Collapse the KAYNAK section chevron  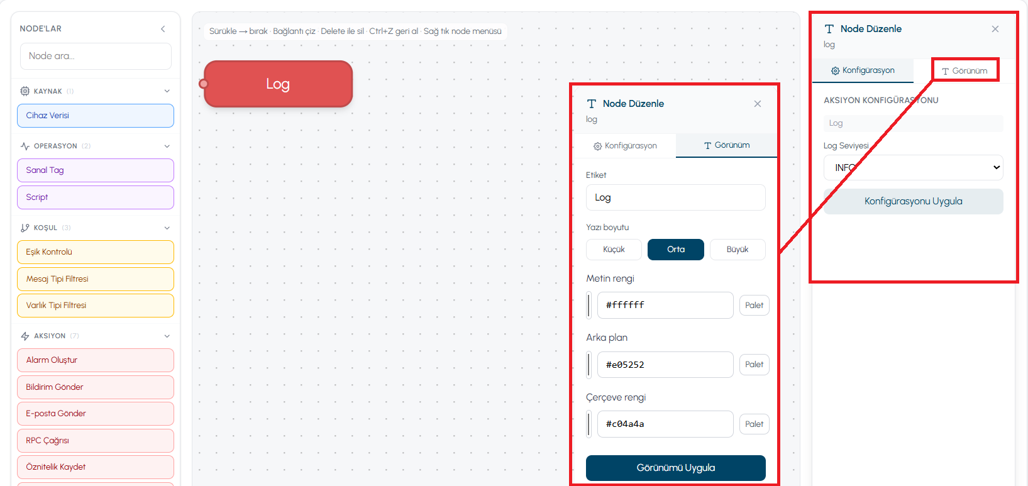pyautogui.click(x=167, y=91)
